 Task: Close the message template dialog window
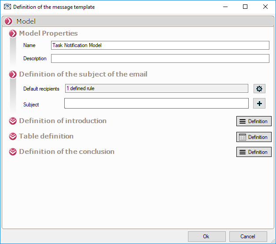265,7
